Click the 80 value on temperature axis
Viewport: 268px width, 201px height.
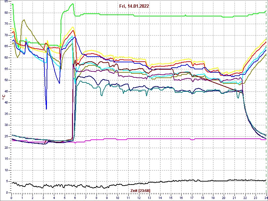(x=6, y=13)
